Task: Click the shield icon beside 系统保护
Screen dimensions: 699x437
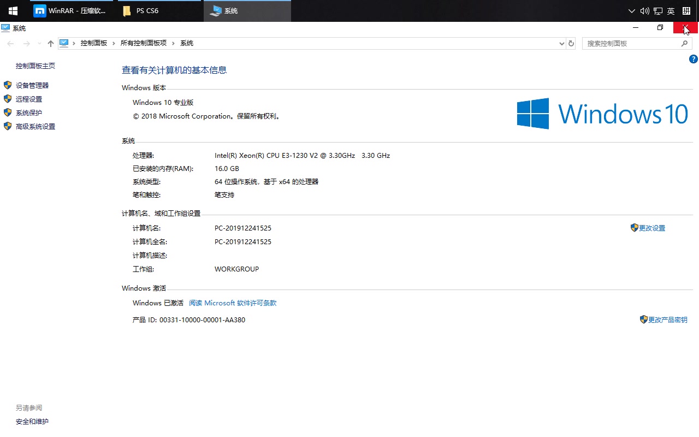Action: [x=8, y=113]
